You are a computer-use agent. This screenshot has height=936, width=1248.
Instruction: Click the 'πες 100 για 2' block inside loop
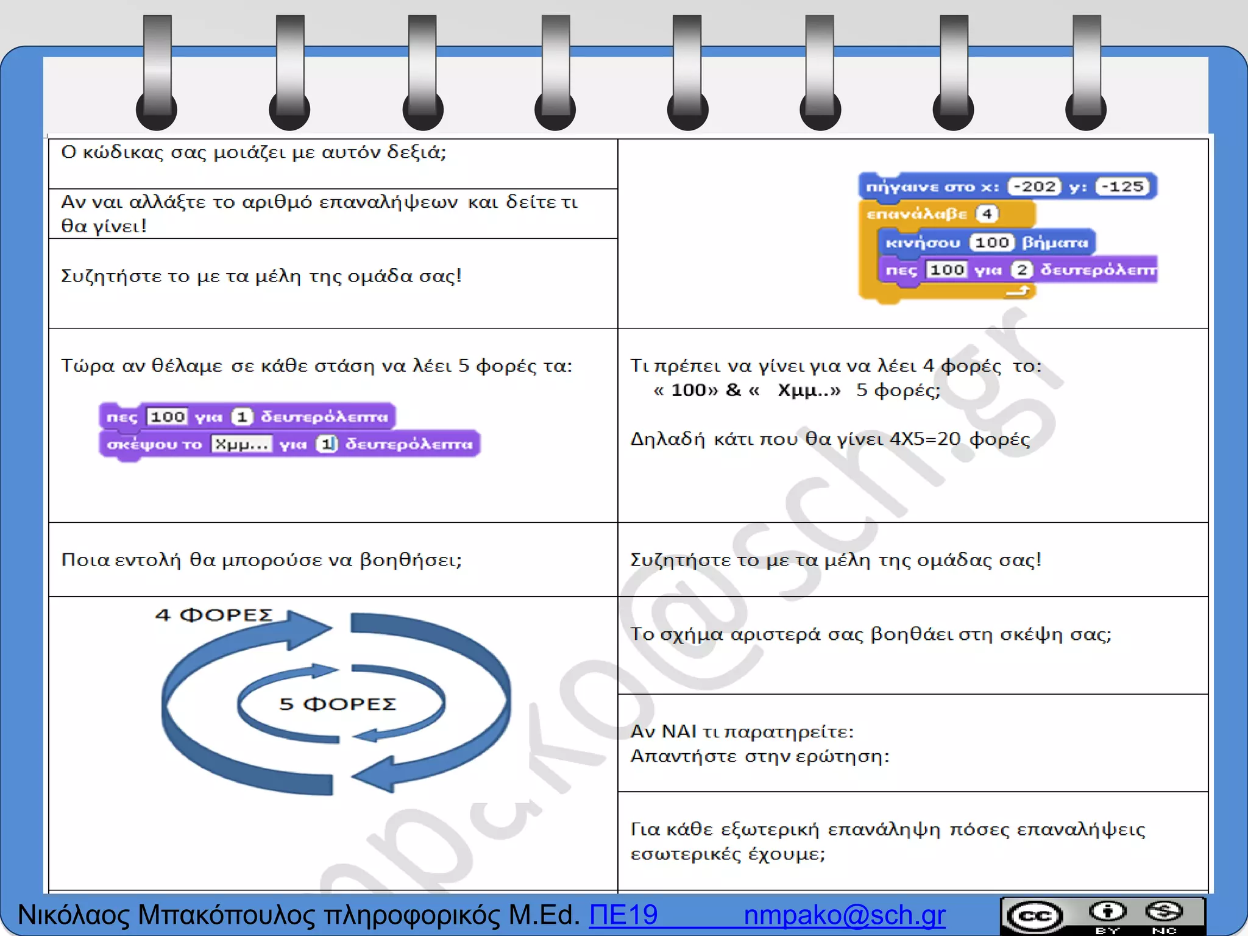point(901,270)
